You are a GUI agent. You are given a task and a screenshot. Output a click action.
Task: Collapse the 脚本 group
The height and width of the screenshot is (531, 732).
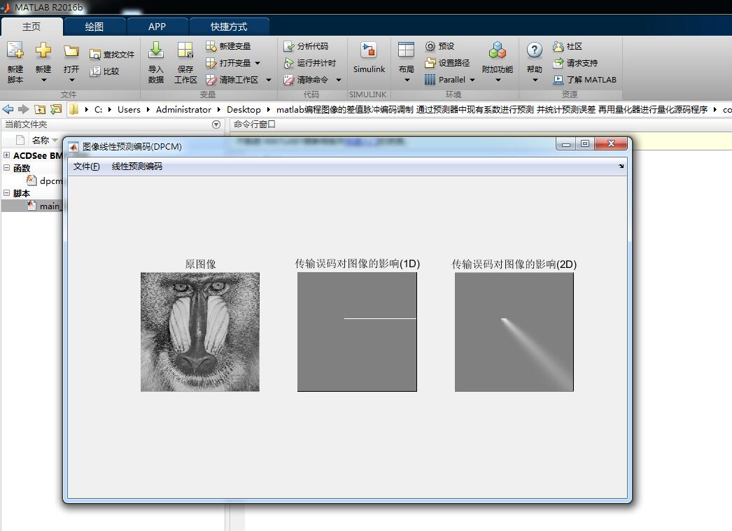coord(6,192)
